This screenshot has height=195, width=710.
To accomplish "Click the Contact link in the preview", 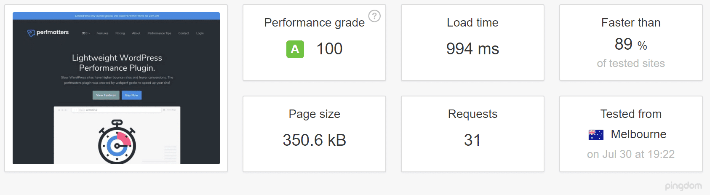I will tap(184, 33).
